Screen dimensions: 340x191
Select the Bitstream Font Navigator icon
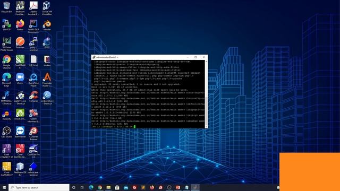pyautogui.click(x=20, y=8)
